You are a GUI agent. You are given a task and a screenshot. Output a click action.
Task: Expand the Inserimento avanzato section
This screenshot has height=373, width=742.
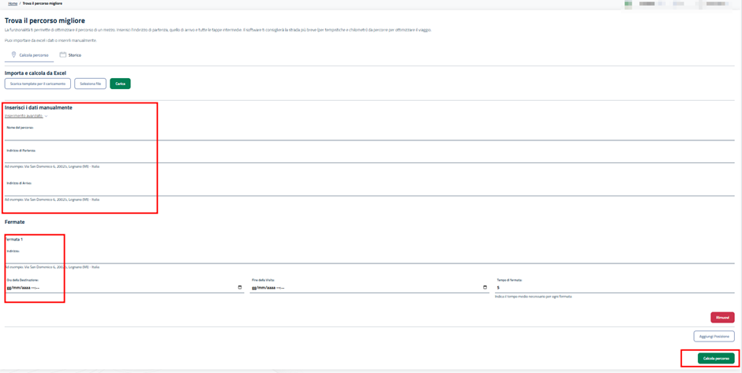pyautogui.click(x=26, y=116)
